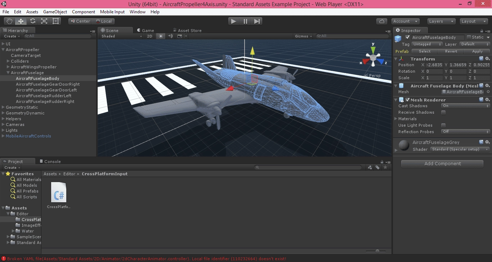Viewport: 492px width, 262px height.
Task: Open the Shaded draw mode dropdown
Action: point(122,36)
